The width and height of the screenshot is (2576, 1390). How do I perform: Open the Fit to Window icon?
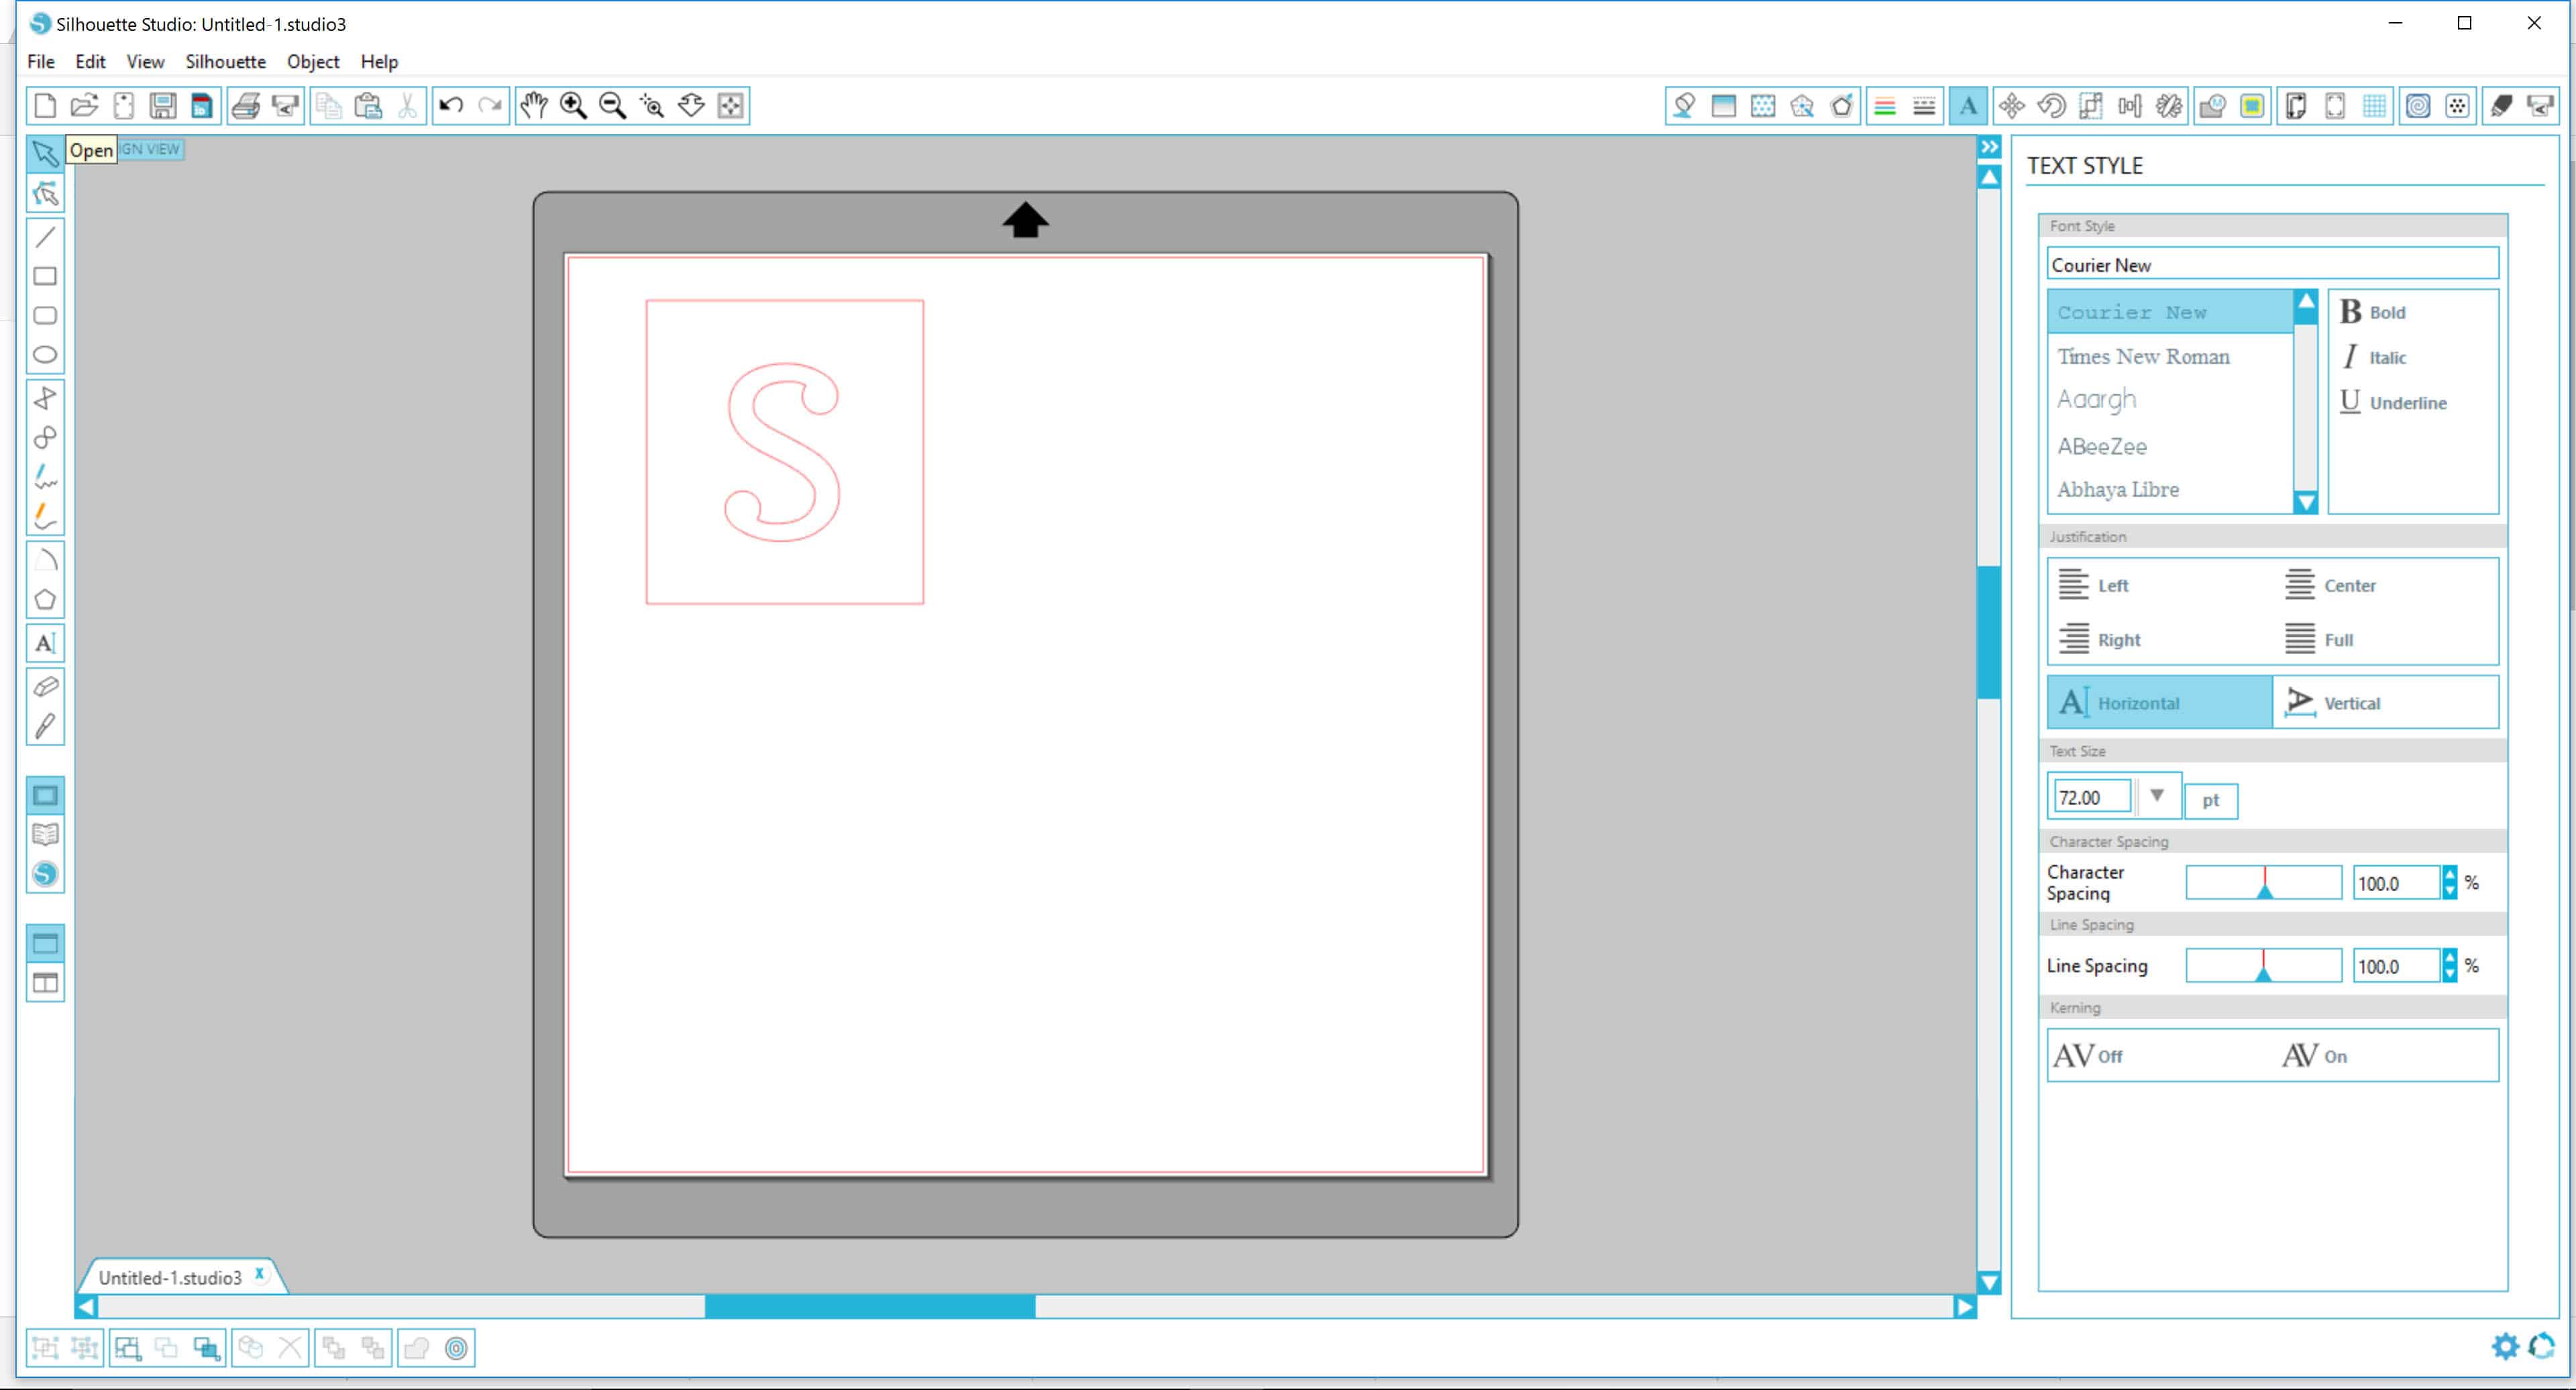[x=731, y=106]
